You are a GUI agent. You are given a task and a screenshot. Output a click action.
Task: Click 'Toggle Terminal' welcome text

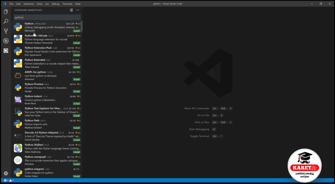click(x=200, y=136)
